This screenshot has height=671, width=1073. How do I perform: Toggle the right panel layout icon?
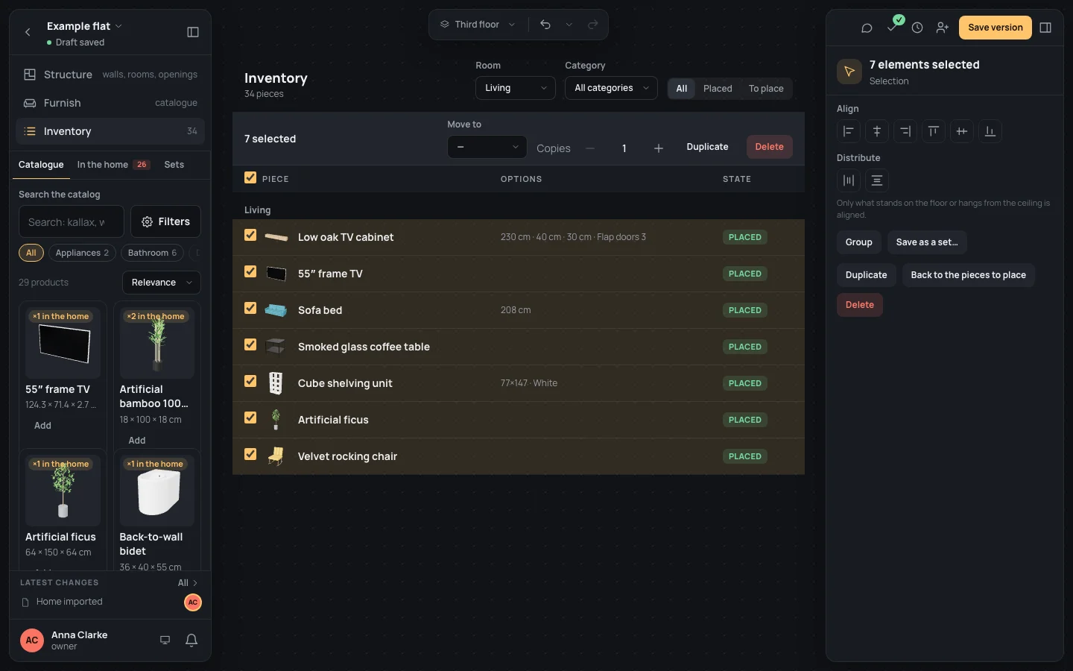1045,28
